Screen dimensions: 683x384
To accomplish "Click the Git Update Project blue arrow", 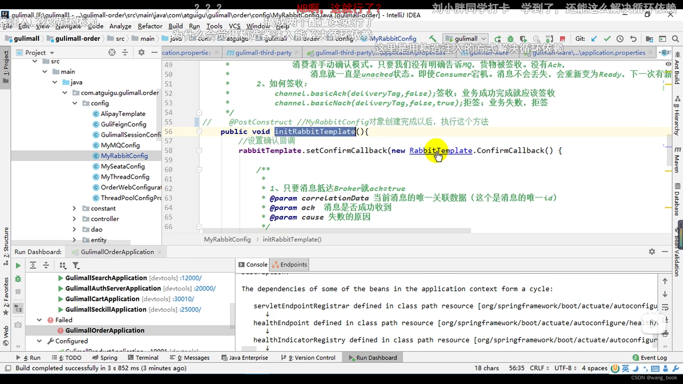I will pyautogui.click(x=594, y=39).
